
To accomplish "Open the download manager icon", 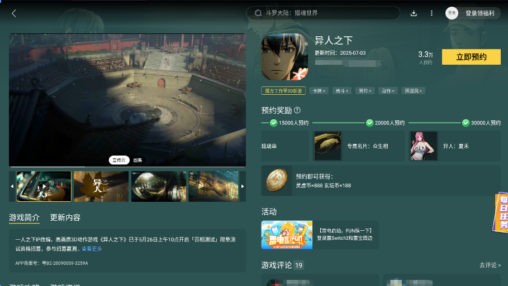I will click(414, 13).
